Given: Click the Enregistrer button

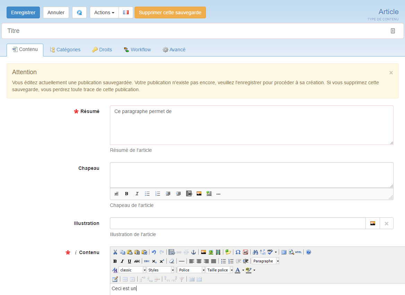Looking at the screenshot, I should click(23, 12).
